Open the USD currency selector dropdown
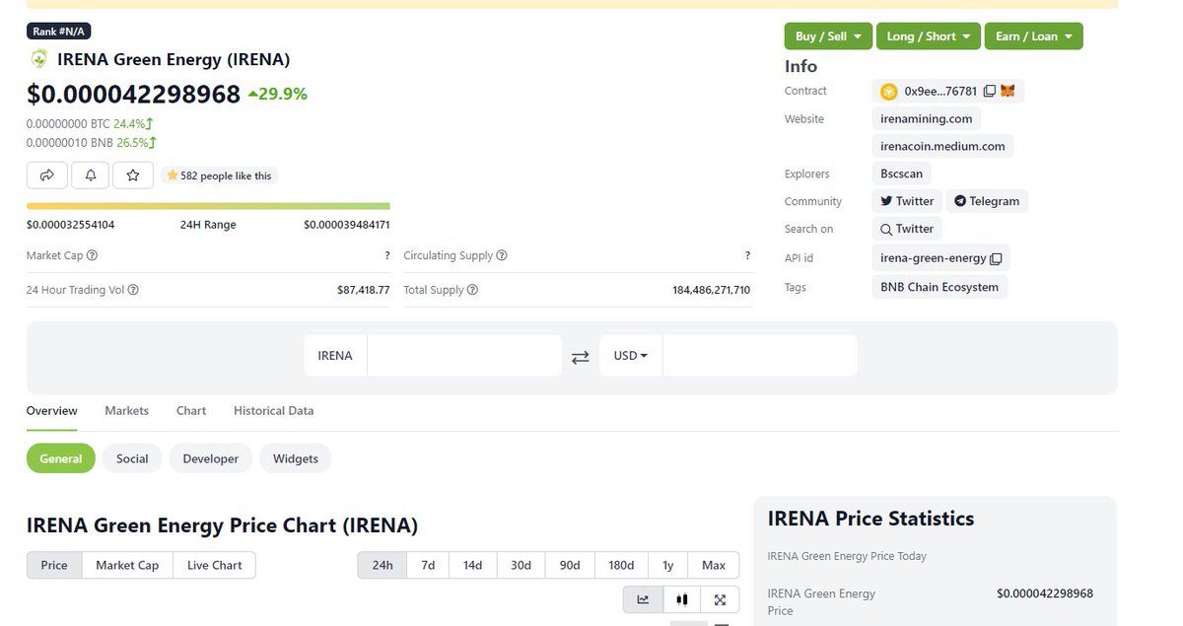Viewport: 1183px width, 626px height. [x=631, y=356]
